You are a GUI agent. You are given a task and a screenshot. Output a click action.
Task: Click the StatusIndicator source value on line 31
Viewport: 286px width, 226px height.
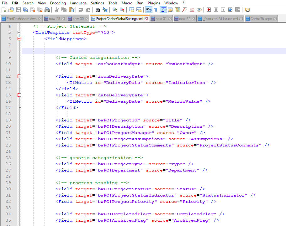coord(223,195)
